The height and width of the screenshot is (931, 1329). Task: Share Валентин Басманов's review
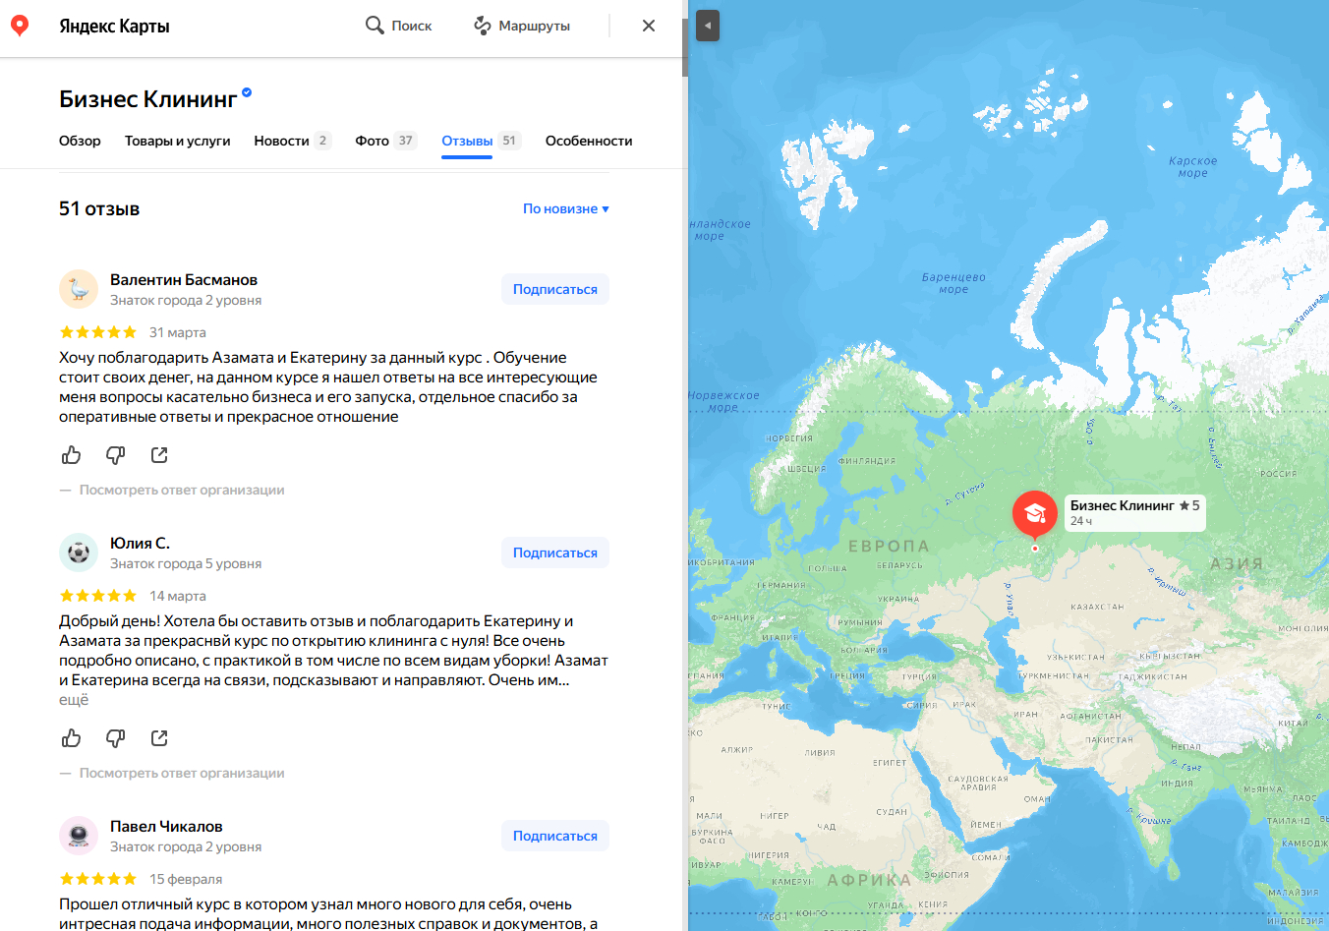click(159, 455)
